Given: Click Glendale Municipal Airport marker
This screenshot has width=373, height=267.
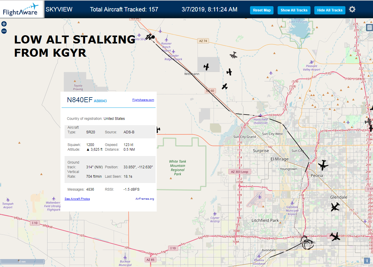Looking at the screenshot, I should tap(292, 203).
